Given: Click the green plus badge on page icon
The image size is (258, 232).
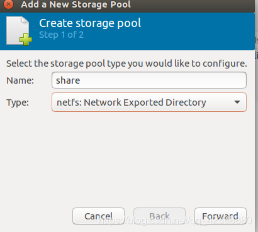Looking at the screenshot, I should click(x=26, y=40).
